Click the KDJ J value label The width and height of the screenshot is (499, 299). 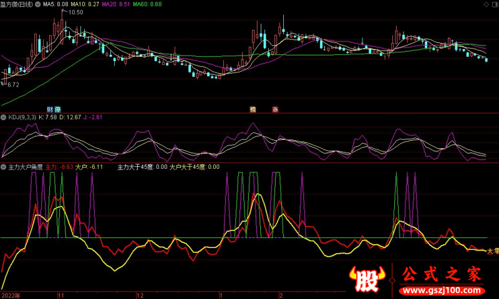click(93, 116)
